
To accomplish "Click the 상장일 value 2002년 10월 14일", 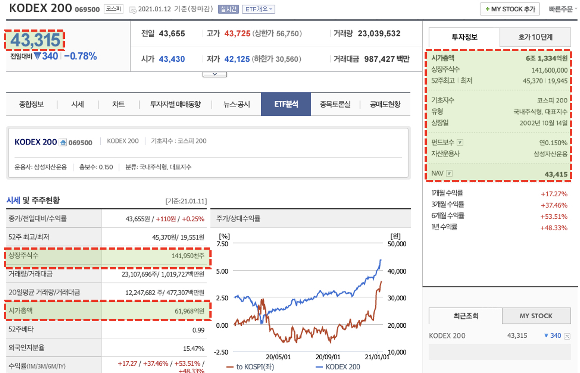I will tap(544, 123).
